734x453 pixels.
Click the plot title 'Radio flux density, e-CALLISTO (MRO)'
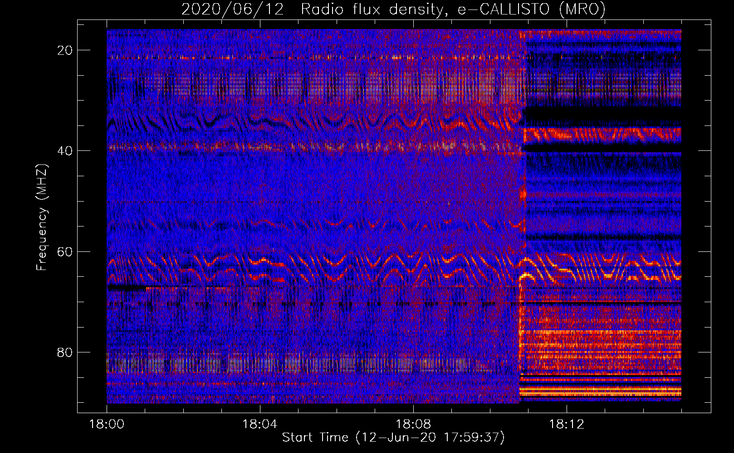[x=453, y=9]
